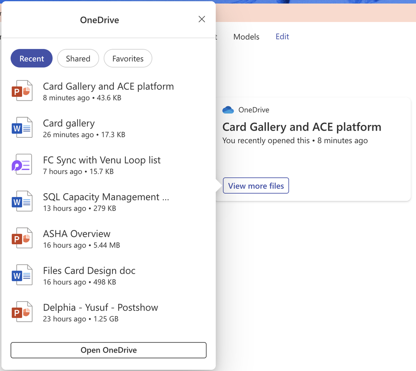Switch to the Shared filter
Viewport: 416px width, 371px height.
(78, 58)
